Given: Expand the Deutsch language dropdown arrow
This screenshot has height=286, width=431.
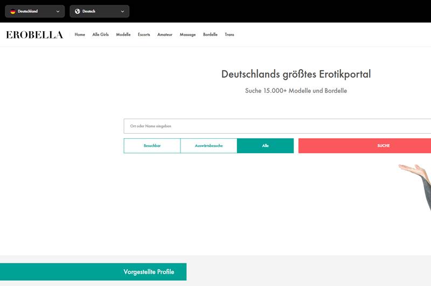Looking at the screenshot, I should (122, 11).
